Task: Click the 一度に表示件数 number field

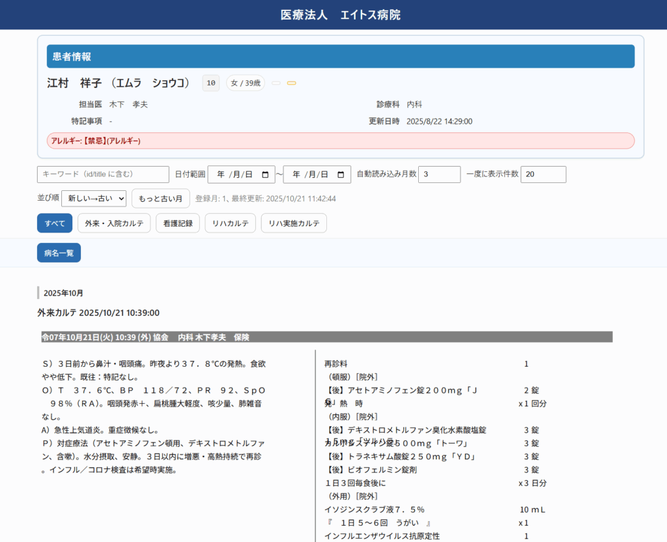Action: 543,175
